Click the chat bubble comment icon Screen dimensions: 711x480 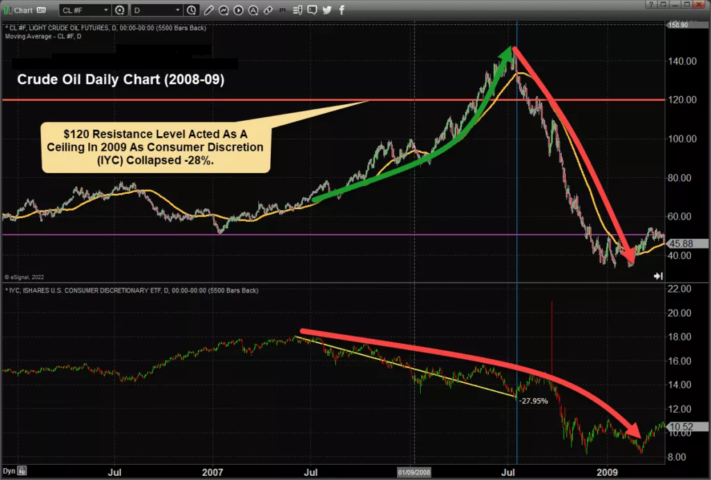(x=312, y=10)
